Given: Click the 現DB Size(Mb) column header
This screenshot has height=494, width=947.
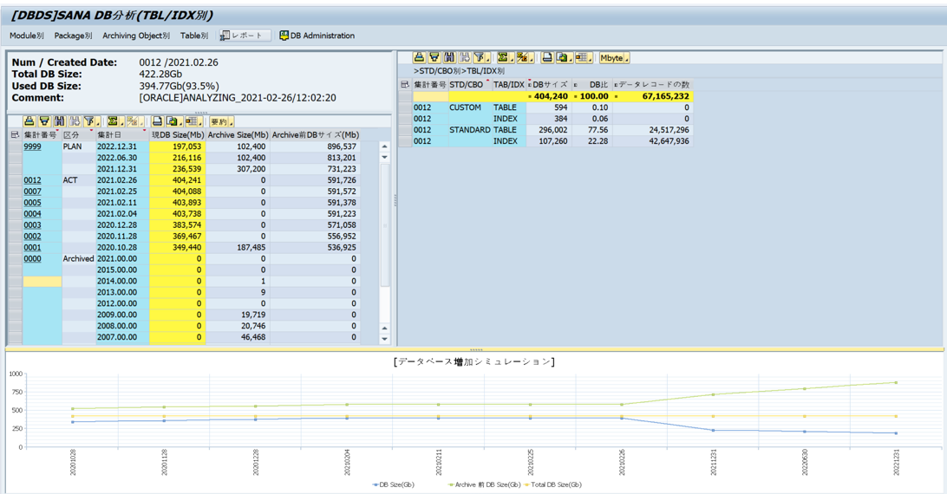Looking at the screenshot, I should pyautogui.click(x=177, y=135).
